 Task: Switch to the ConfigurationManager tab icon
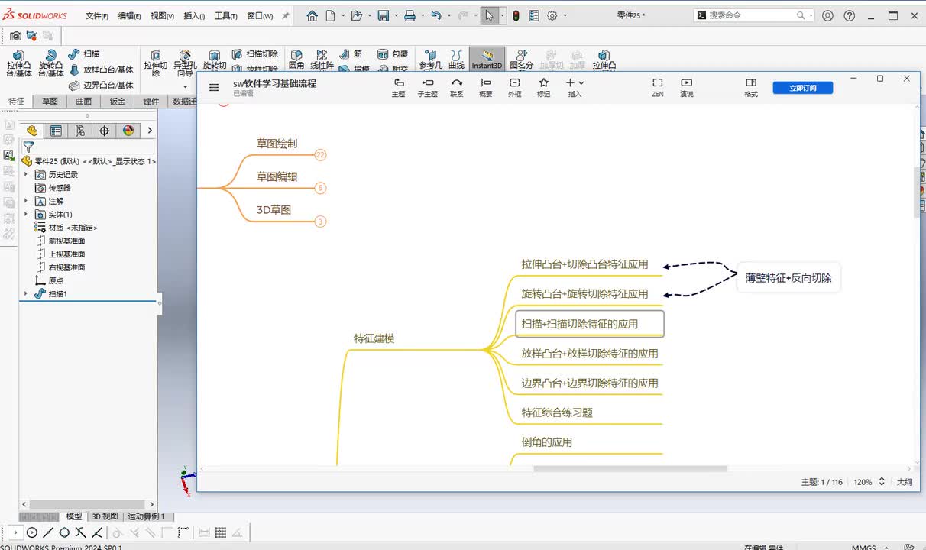click(79, 131)
